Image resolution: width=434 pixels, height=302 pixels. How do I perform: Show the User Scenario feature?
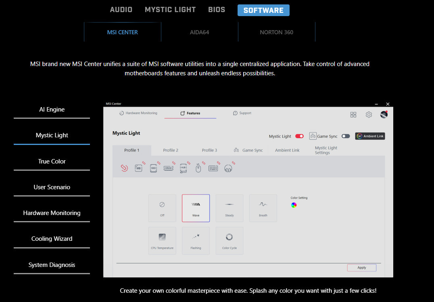[x=52, y=187]
